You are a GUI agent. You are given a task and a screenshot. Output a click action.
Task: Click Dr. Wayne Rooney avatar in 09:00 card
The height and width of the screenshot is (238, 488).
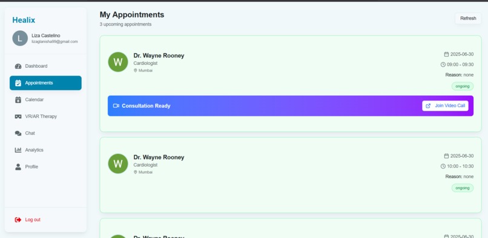tap(118, 62)
